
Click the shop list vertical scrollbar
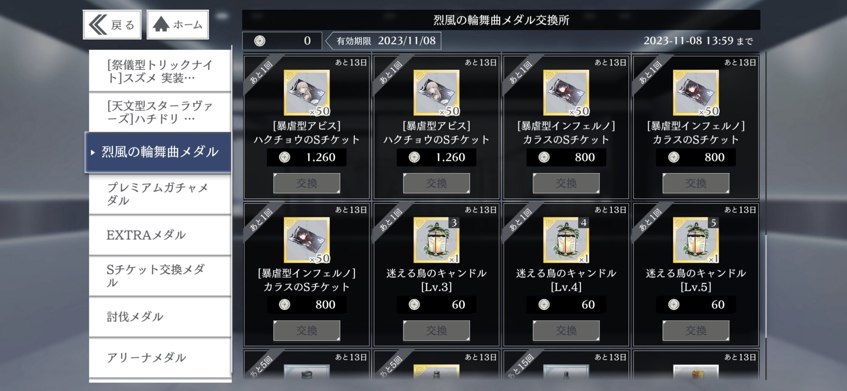[766, 216]
